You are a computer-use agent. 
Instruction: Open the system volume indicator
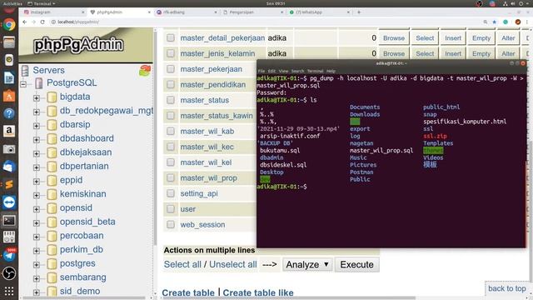(x=513, y=3)
